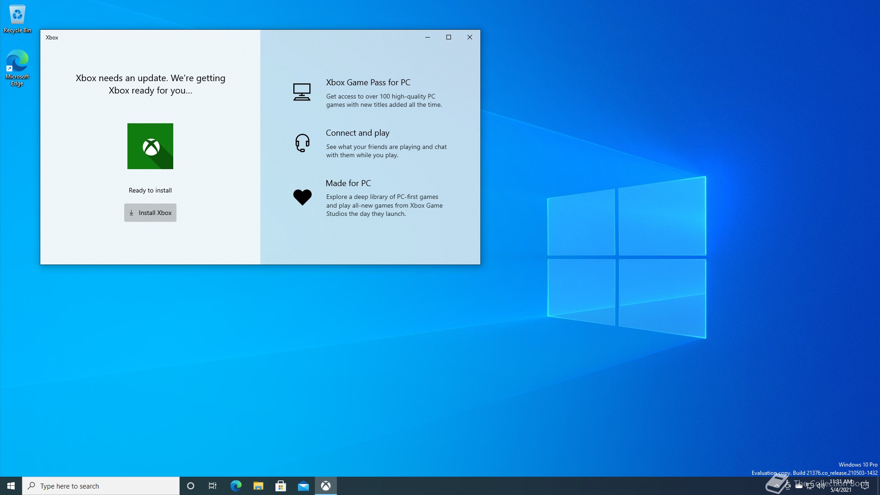Select the Connect and play heading

click(357, 133)
